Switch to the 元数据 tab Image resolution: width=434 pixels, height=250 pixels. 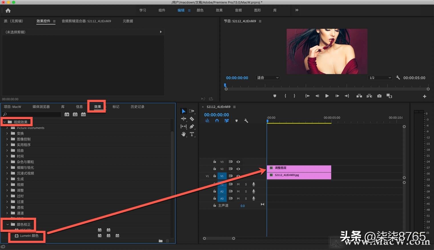[x=127, y=21]
